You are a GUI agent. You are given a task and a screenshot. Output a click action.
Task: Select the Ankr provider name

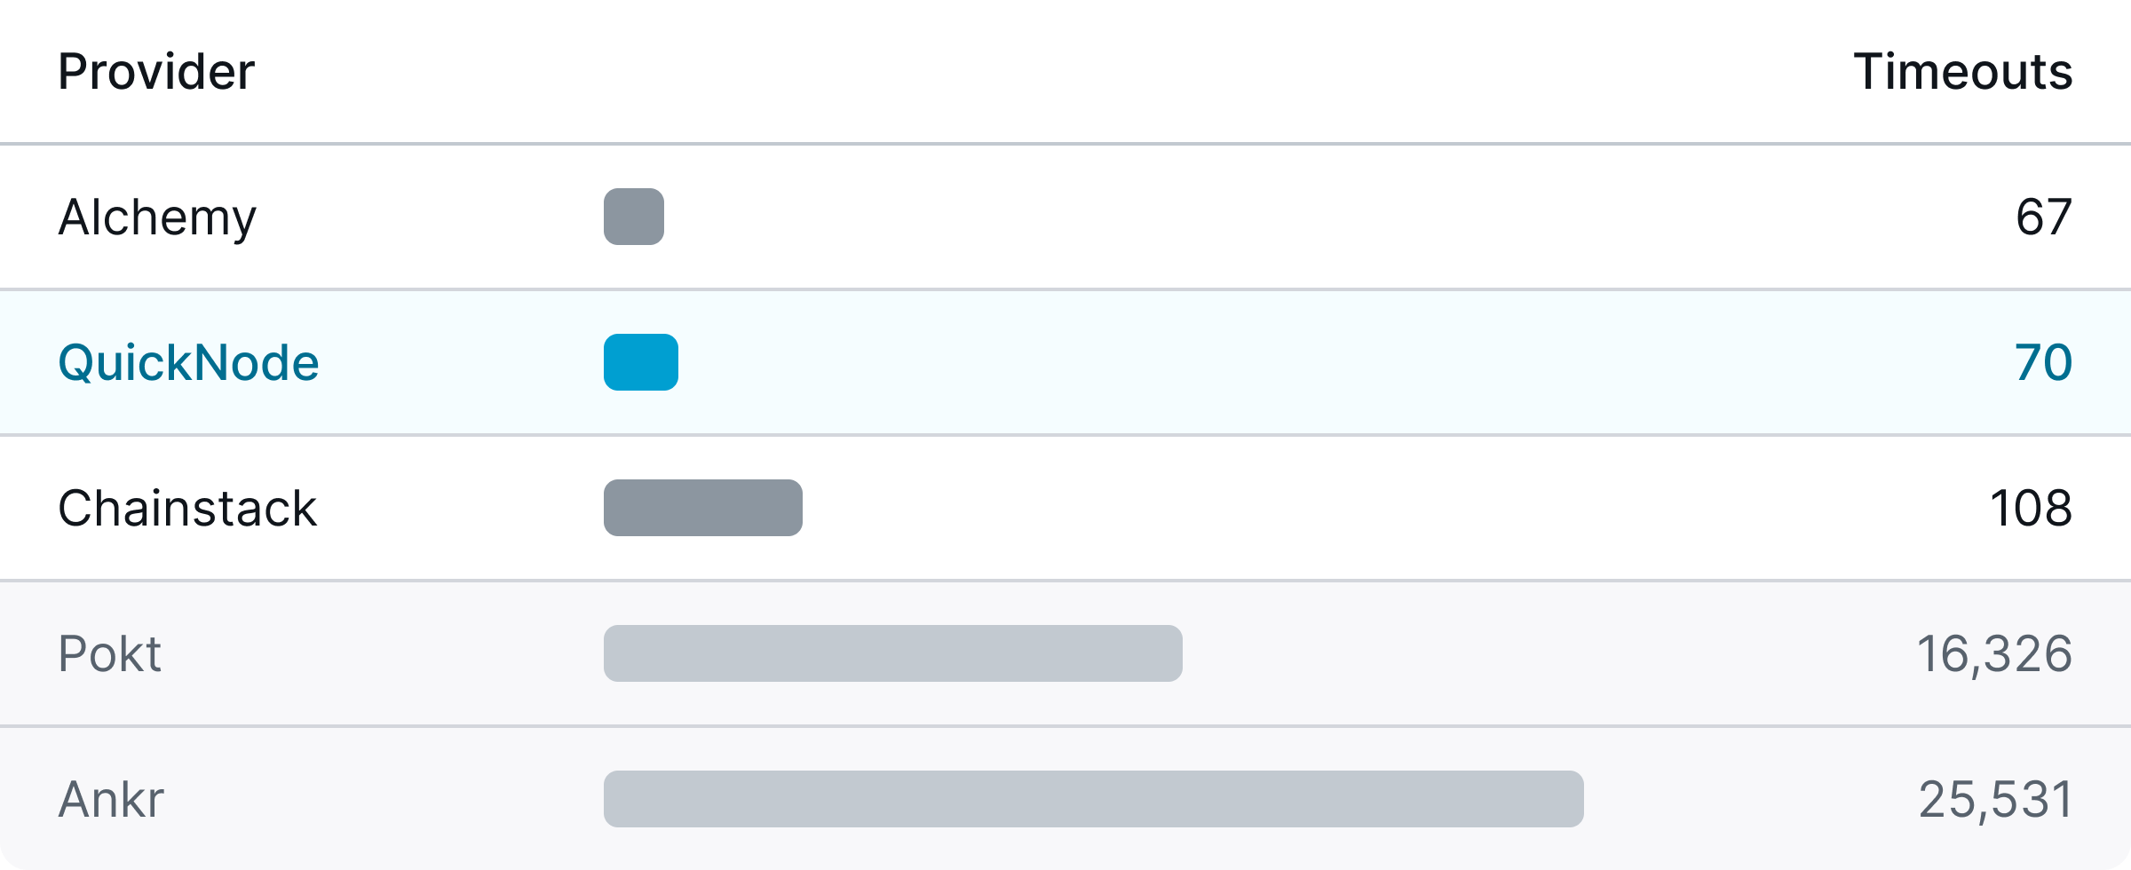(x=112, y=800)
